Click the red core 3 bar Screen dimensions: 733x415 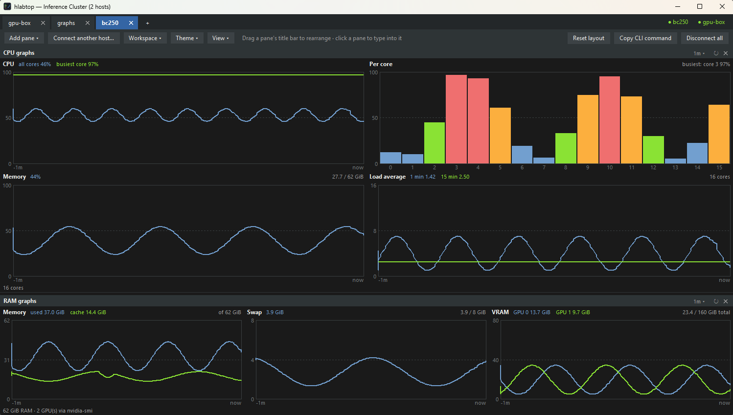point(456,119)
